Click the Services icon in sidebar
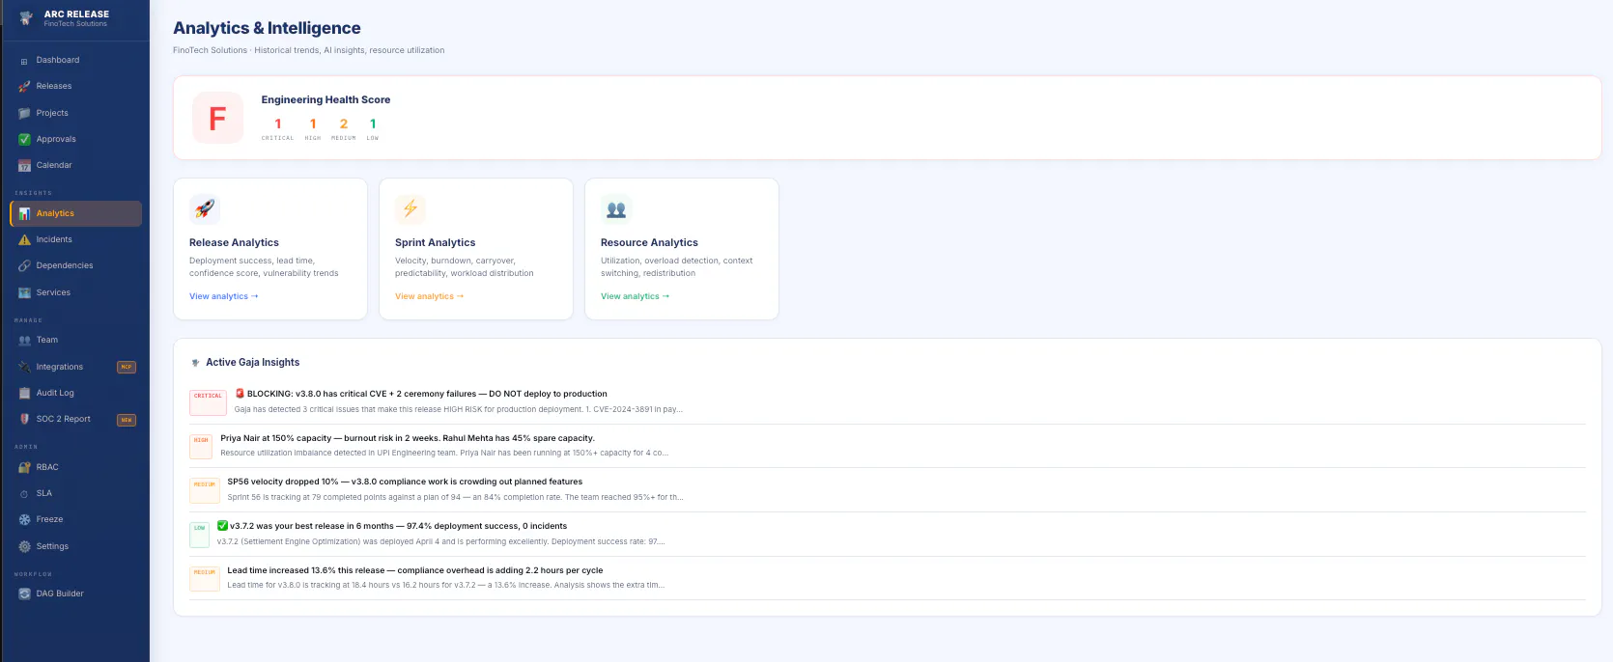1613x662 pixels. (24, 292)
